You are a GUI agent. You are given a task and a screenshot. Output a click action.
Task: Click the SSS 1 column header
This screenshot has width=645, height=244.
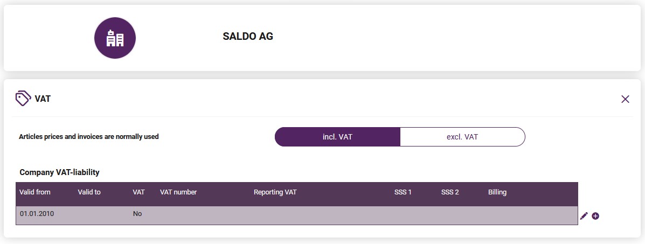click(403, 192)
